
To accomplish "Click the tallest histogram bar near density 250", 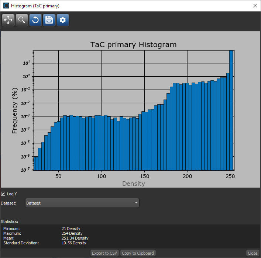I will coord(231,111).
